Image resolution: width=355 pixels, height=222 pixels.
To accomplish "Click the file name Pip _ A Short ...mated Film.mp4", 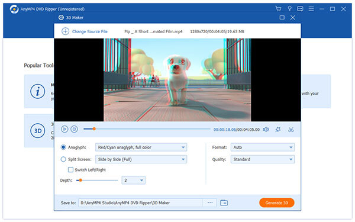I will [x=153, y=31].
